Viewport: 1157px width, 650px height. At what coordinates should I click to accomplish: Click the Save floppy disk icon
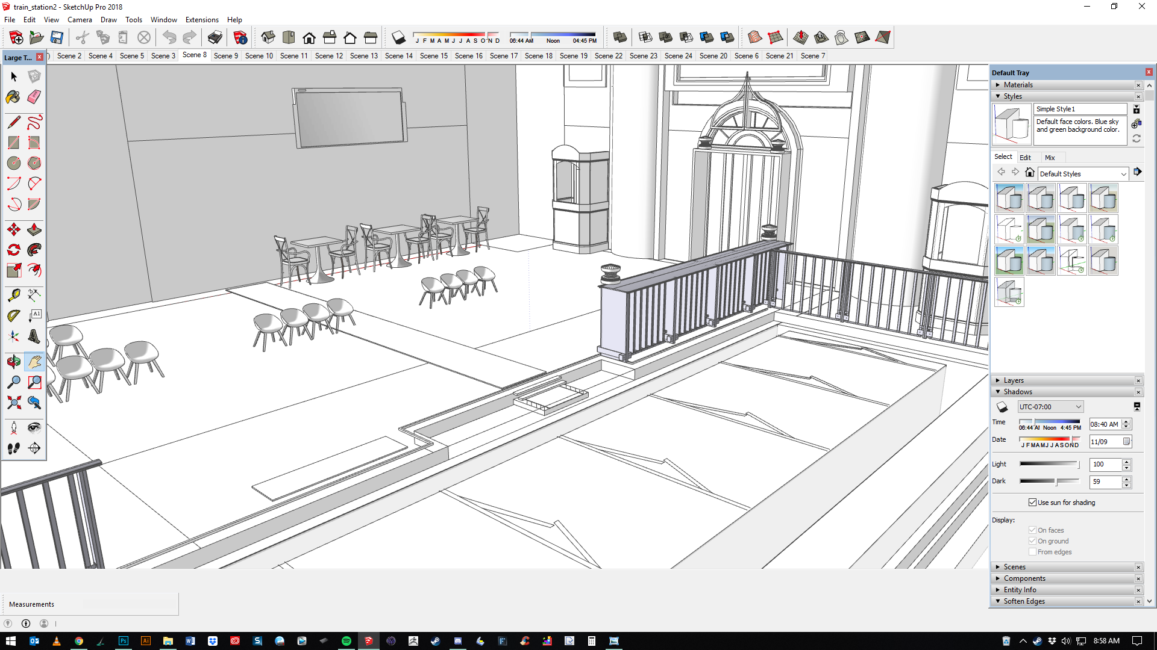[57, 38]
